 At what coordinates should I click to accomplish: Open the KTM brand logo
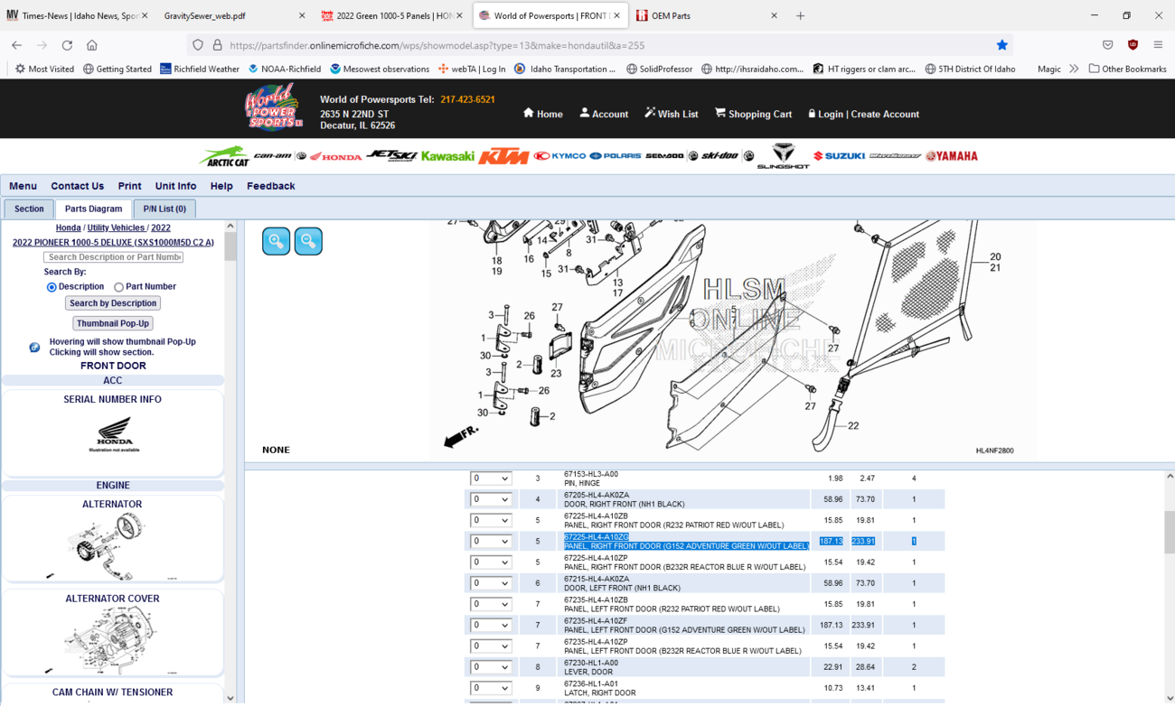click(503, 156)
